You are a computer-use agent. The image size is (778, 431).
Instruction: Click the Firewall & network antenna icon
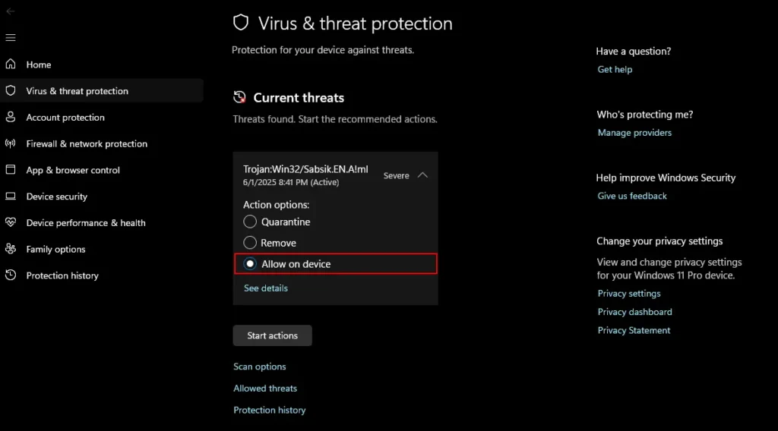pyautogui.click(x=11, y=143)
